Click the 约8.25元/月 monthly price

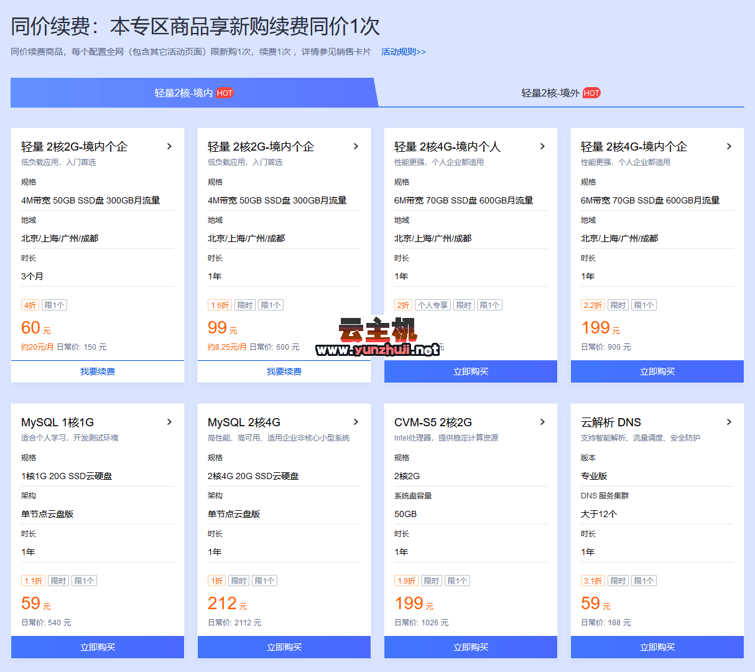(227, 347)
